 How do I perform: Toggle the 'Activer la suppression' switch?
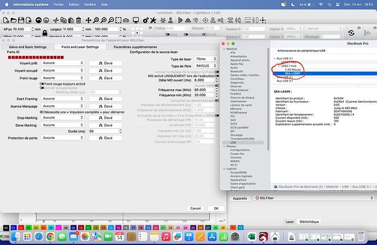point(42,88)
